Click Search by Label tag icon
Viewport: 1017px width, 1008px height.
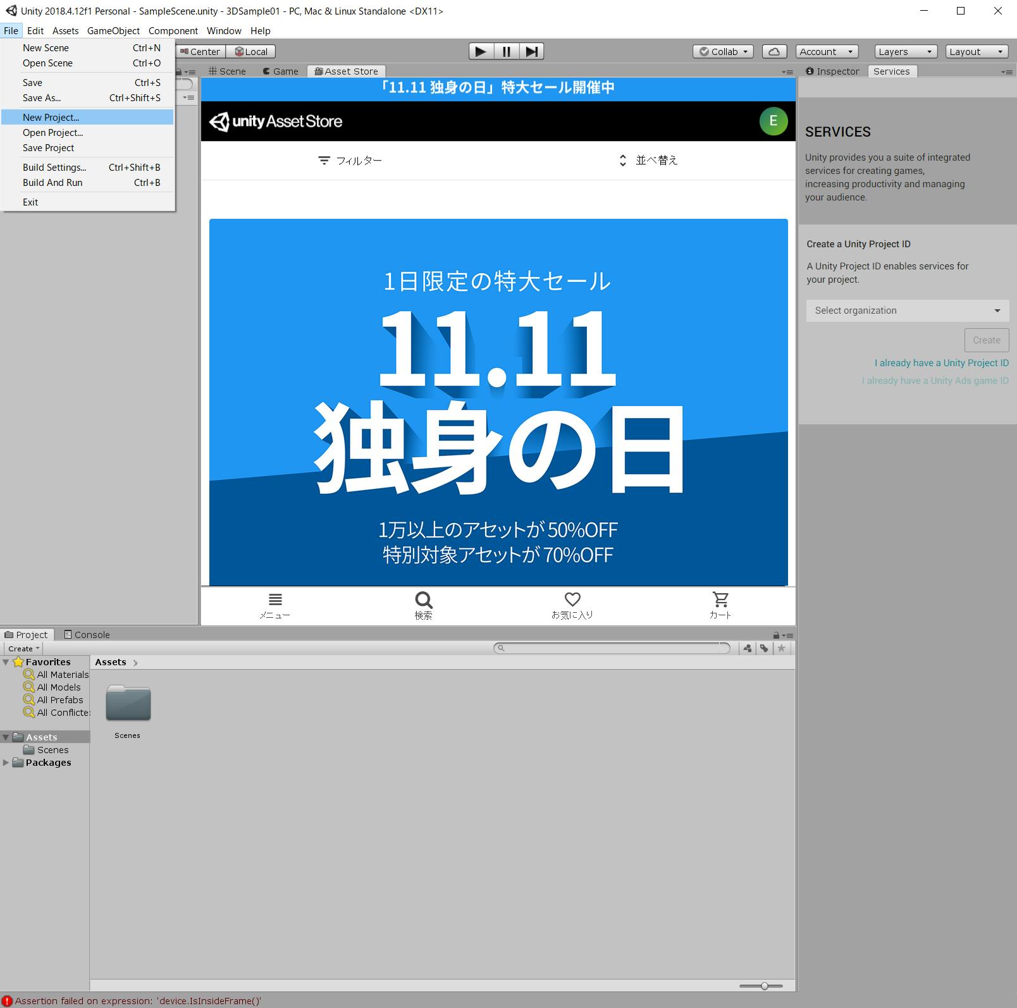(x=764, y=648)
